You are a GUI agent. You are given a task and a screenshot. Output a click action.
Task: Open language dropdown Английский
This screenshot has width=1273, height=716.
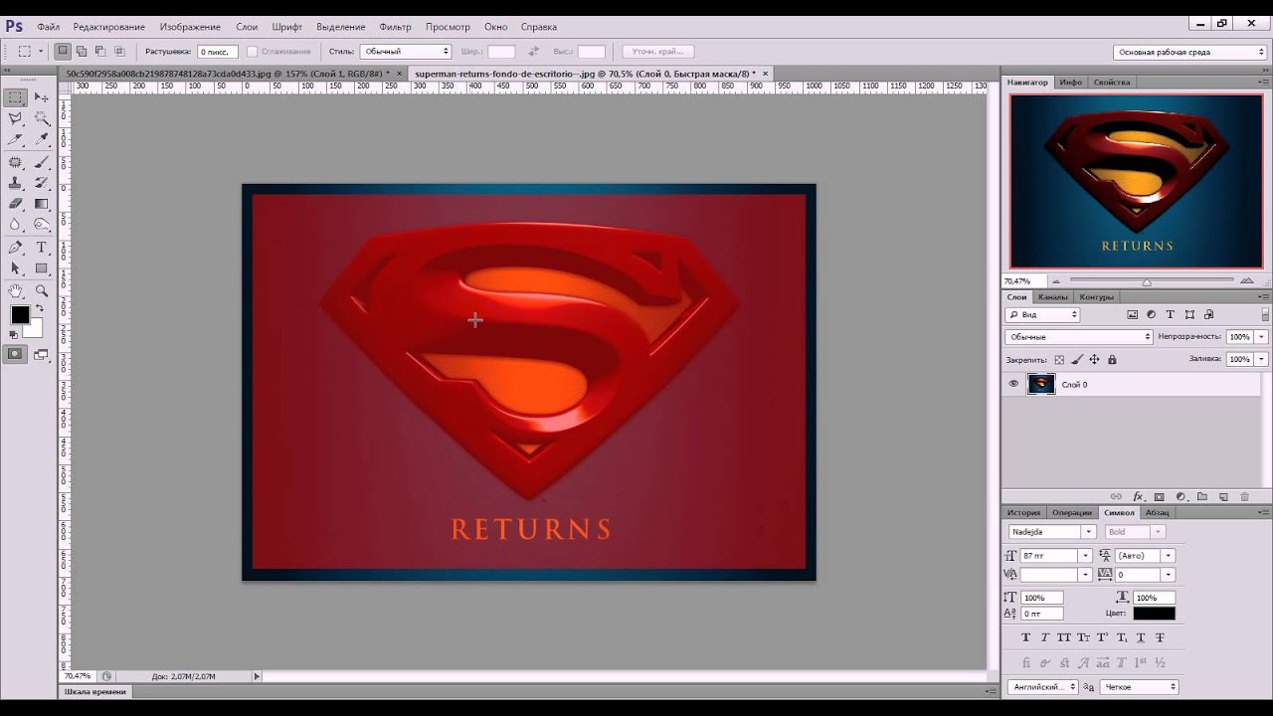[1042, 686]
